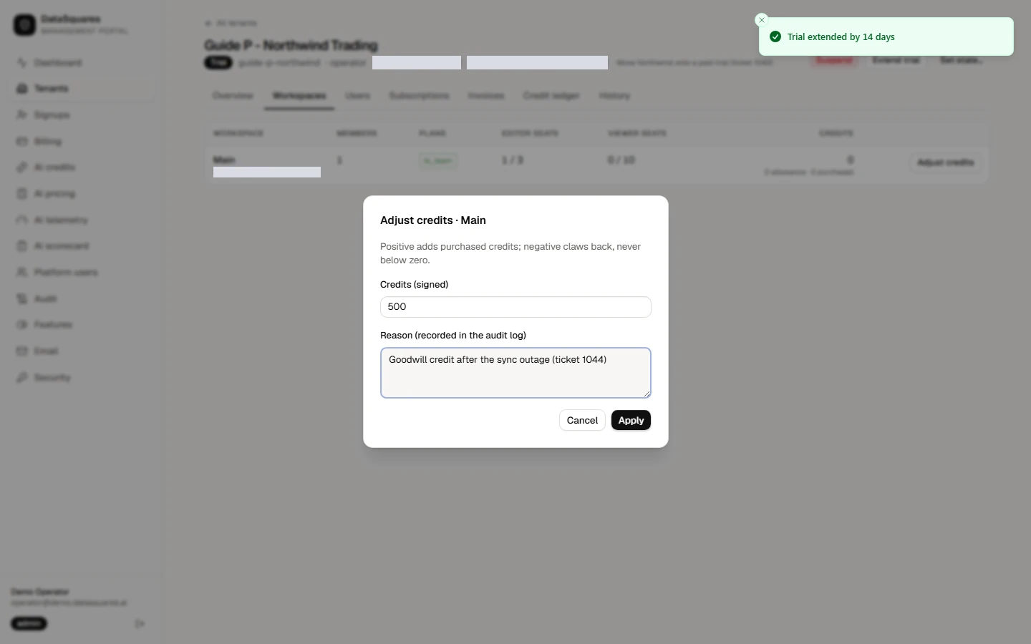The image size is (1031, 644).
Task: Click the Platform users icon in the sidebar
Action: coord(22,273)
